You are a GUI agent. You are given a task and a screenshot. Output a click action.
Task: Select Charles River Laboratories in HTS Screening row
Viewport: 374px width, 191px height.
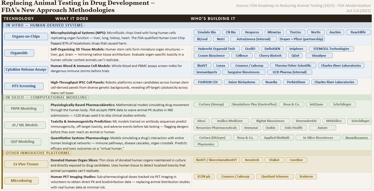coord(334,82)
